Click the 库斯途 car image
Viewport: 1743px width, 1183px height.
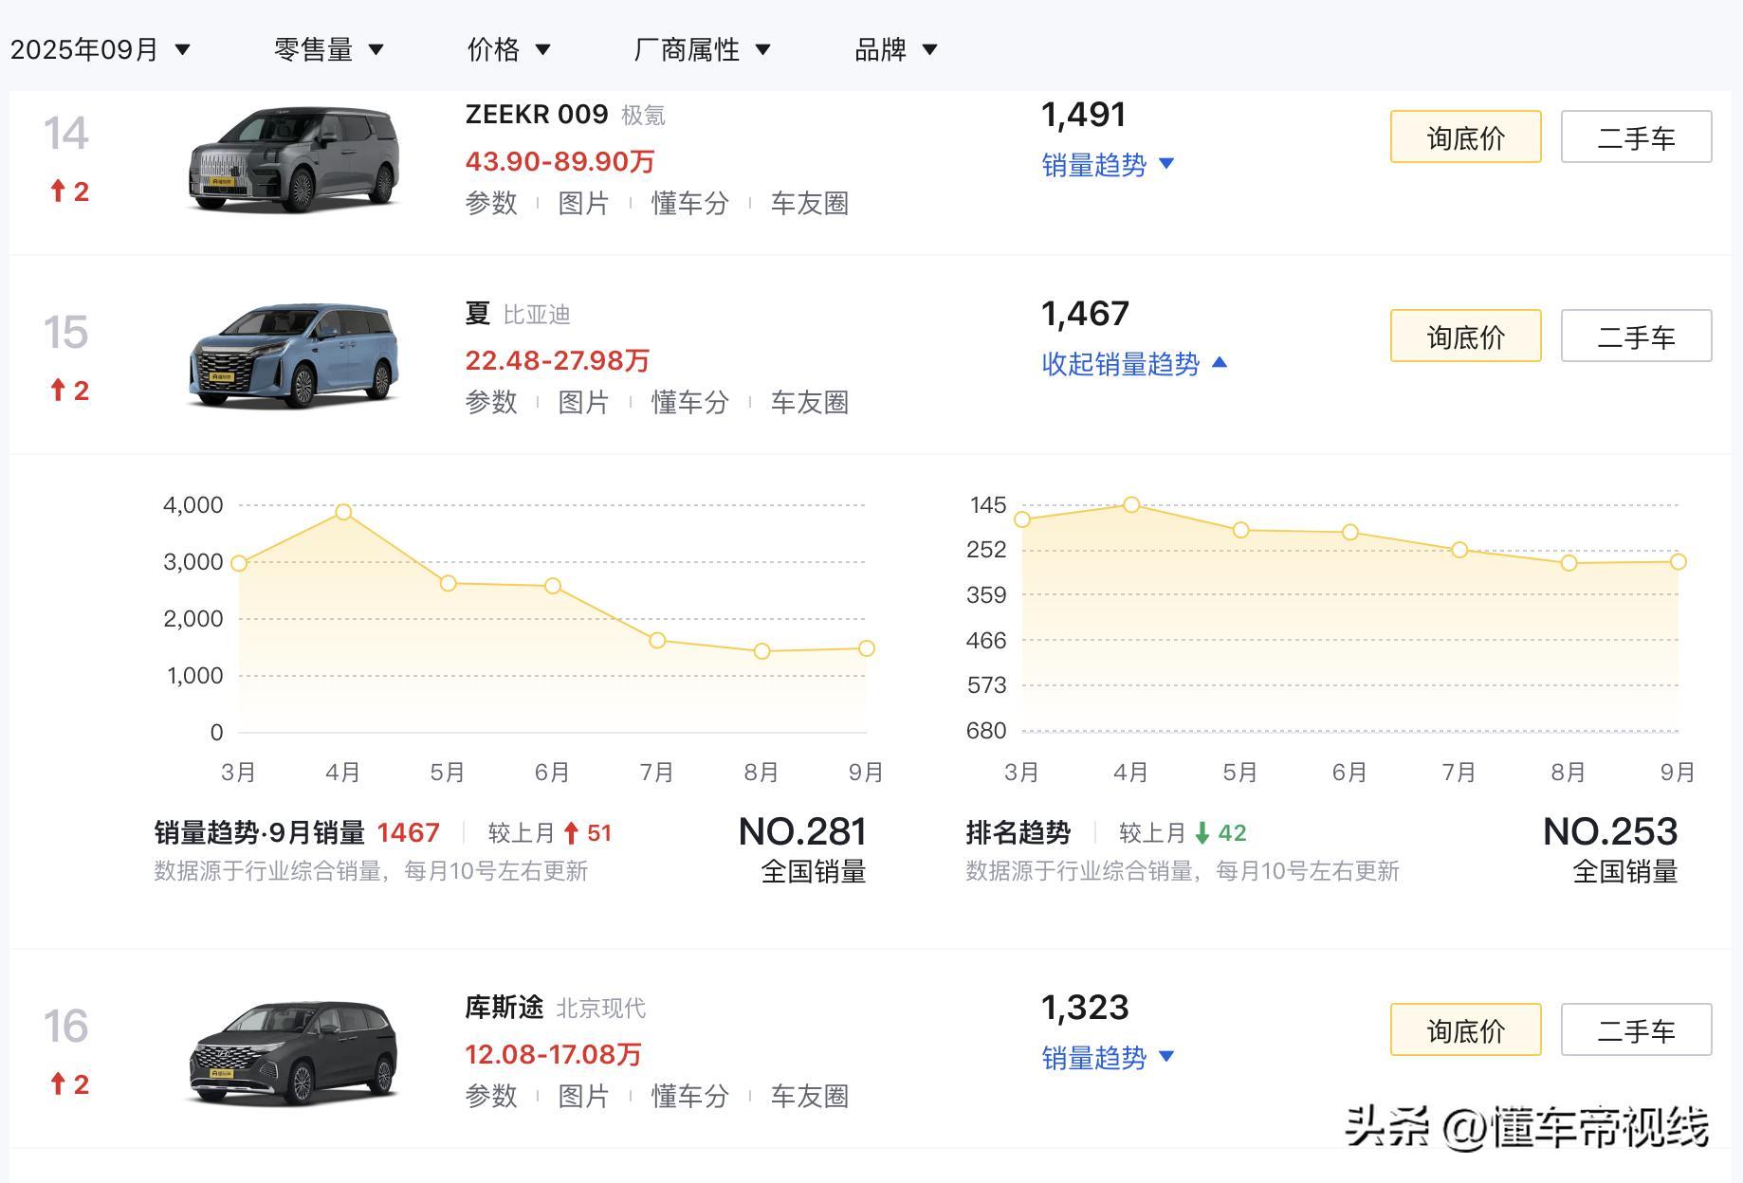(293, 1052)
